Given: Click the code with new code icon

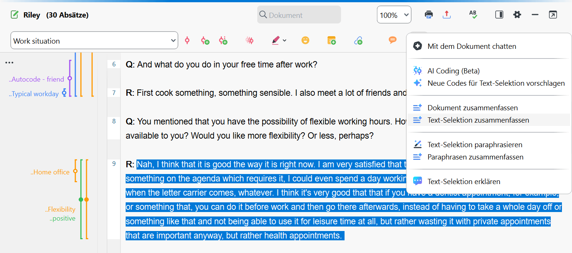Looking at the screenshot, I should [205, 41].
